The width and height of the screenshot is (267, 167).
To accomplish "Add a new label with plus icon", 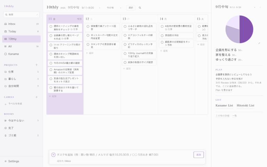I will coord(37,97).
